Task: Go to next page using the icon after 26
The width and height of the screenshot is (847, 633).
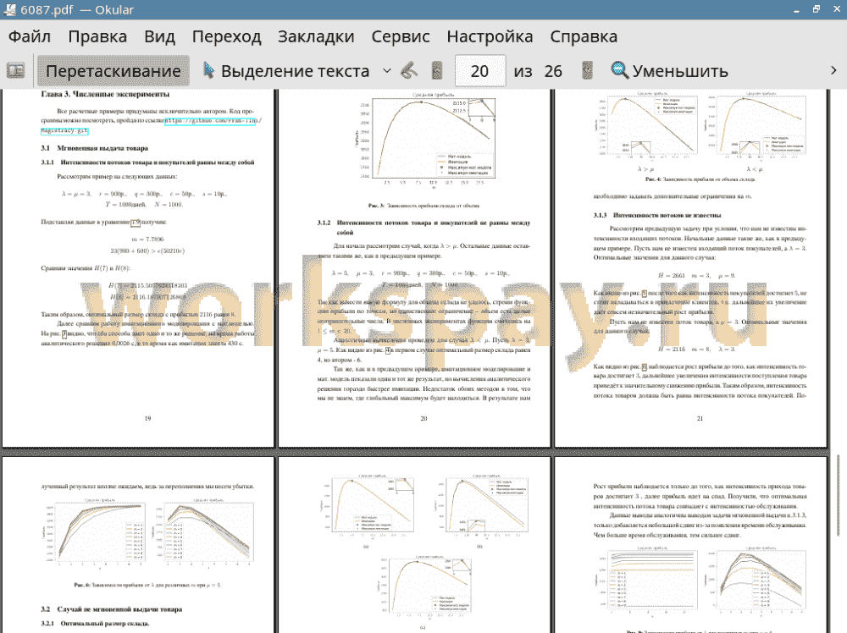Action: (x=587, y=71)
